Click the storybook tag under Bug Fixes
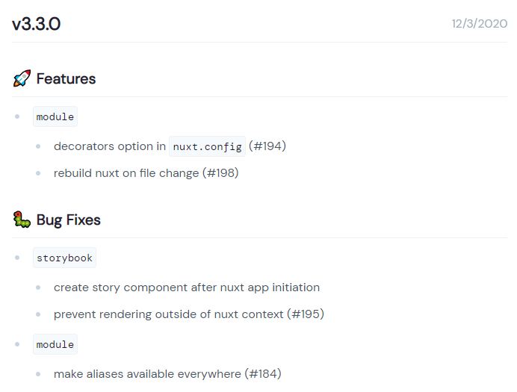Viewport: 517px width, 392px height. [x=64, y=258]
